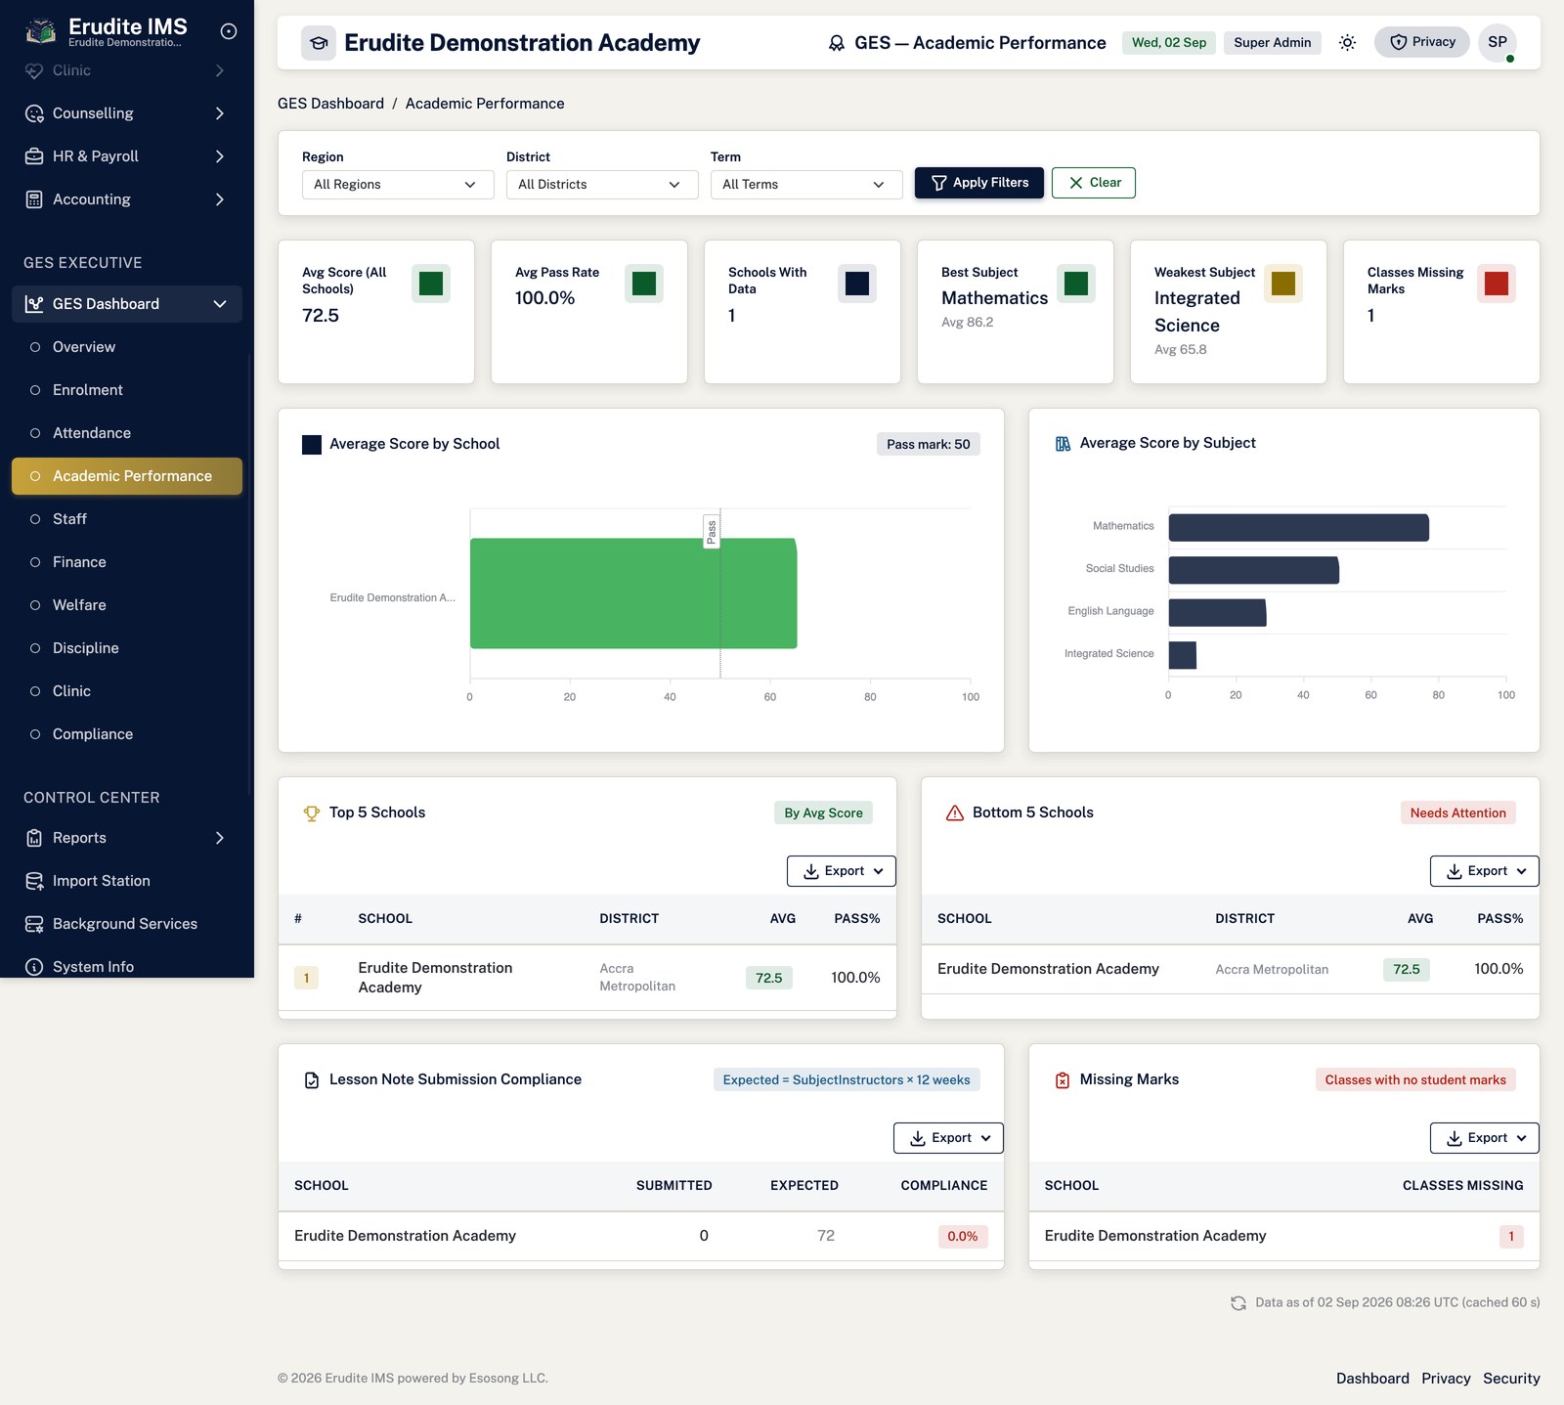Image resolution: width=1564 pixels, height=1405 pixels.
Task: Click the HR & Payroll briefcase icon
Action: [x=34, y=156]
